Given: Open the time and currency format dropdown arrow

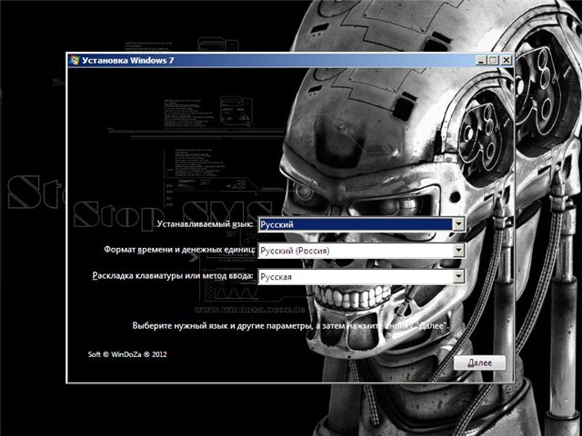Looking at the screenshot, I should (458, 250).
